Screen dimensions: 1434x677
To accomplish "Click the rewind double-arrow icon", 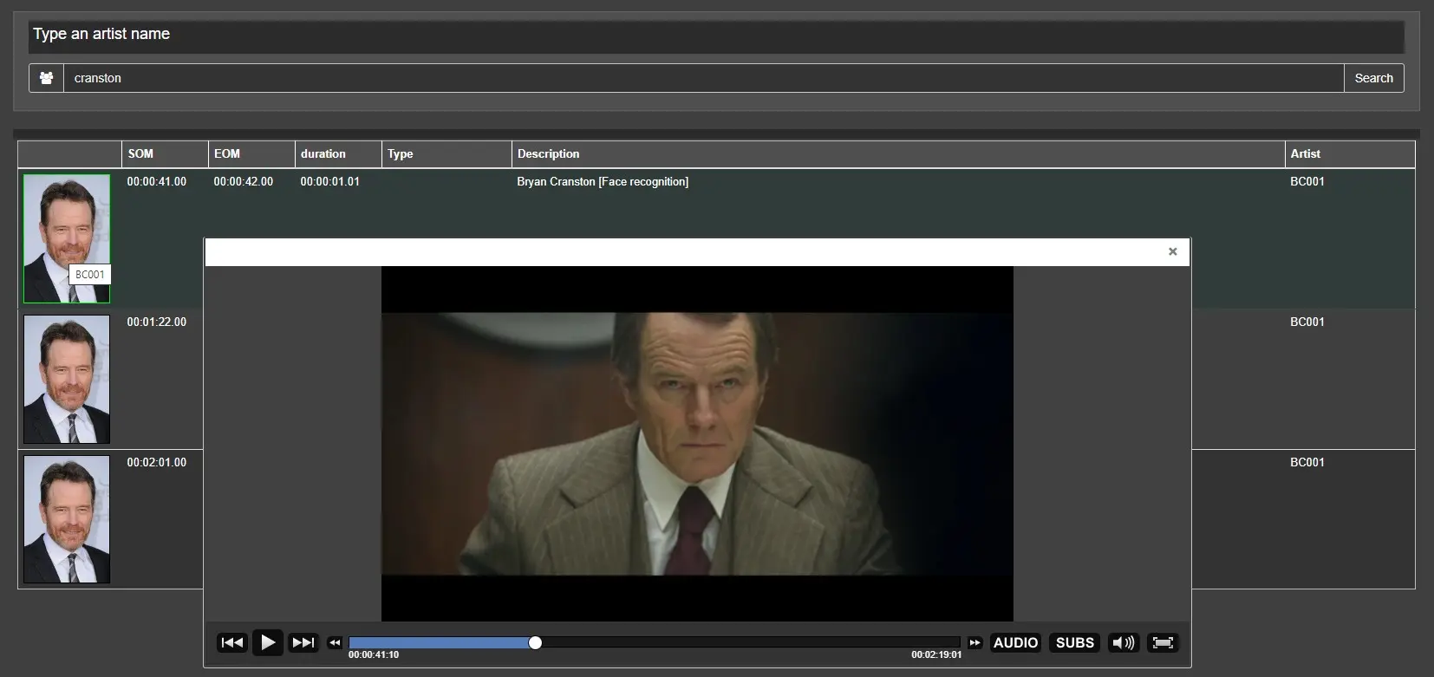I will click(x=335, y=642).
